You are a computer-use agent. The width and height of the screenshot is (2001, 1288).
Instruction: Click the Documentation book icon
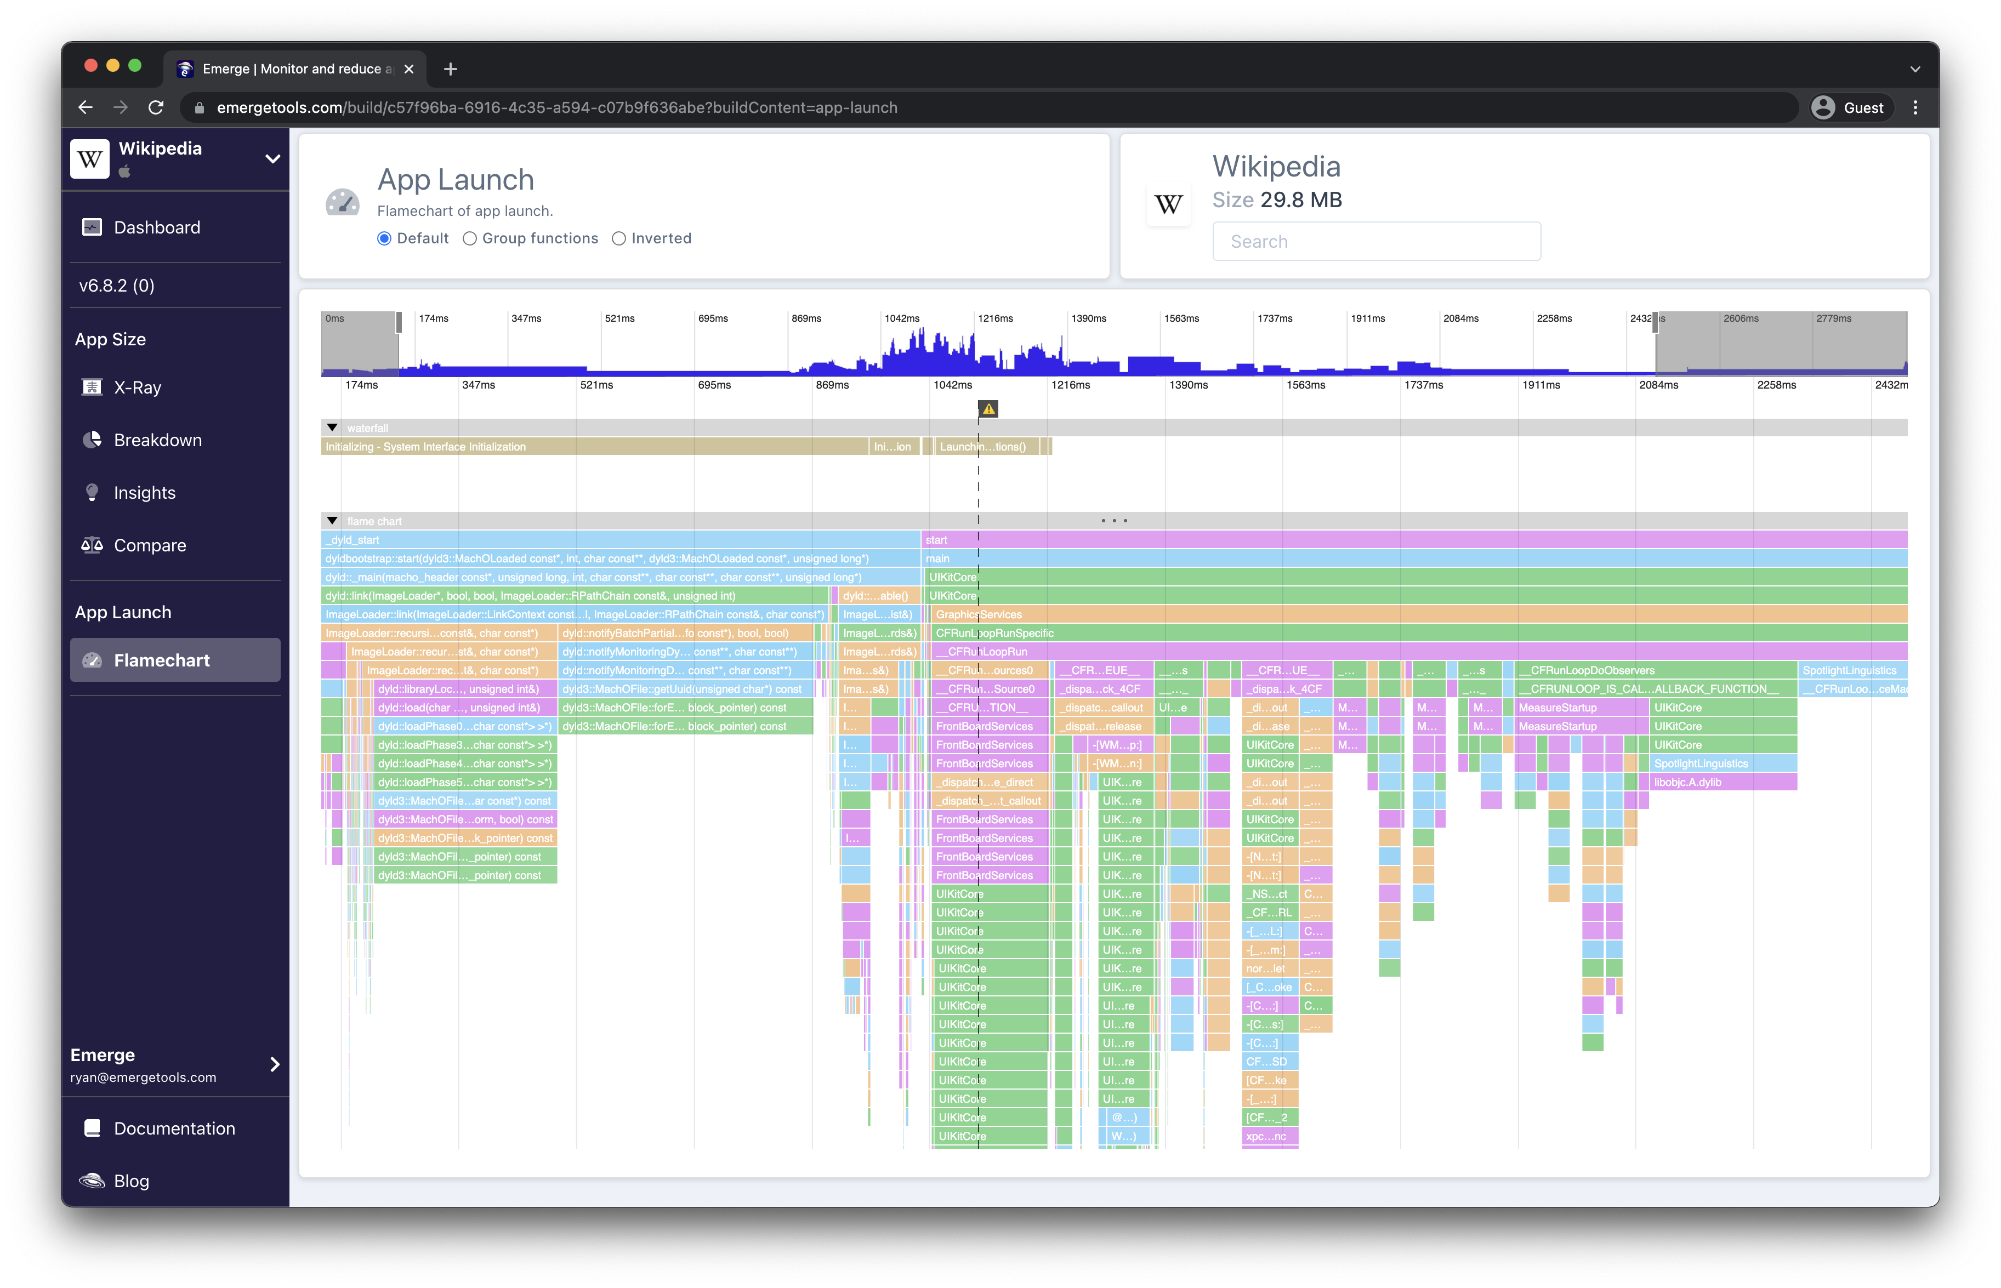pyautogui.click(x=92, y=1129)
